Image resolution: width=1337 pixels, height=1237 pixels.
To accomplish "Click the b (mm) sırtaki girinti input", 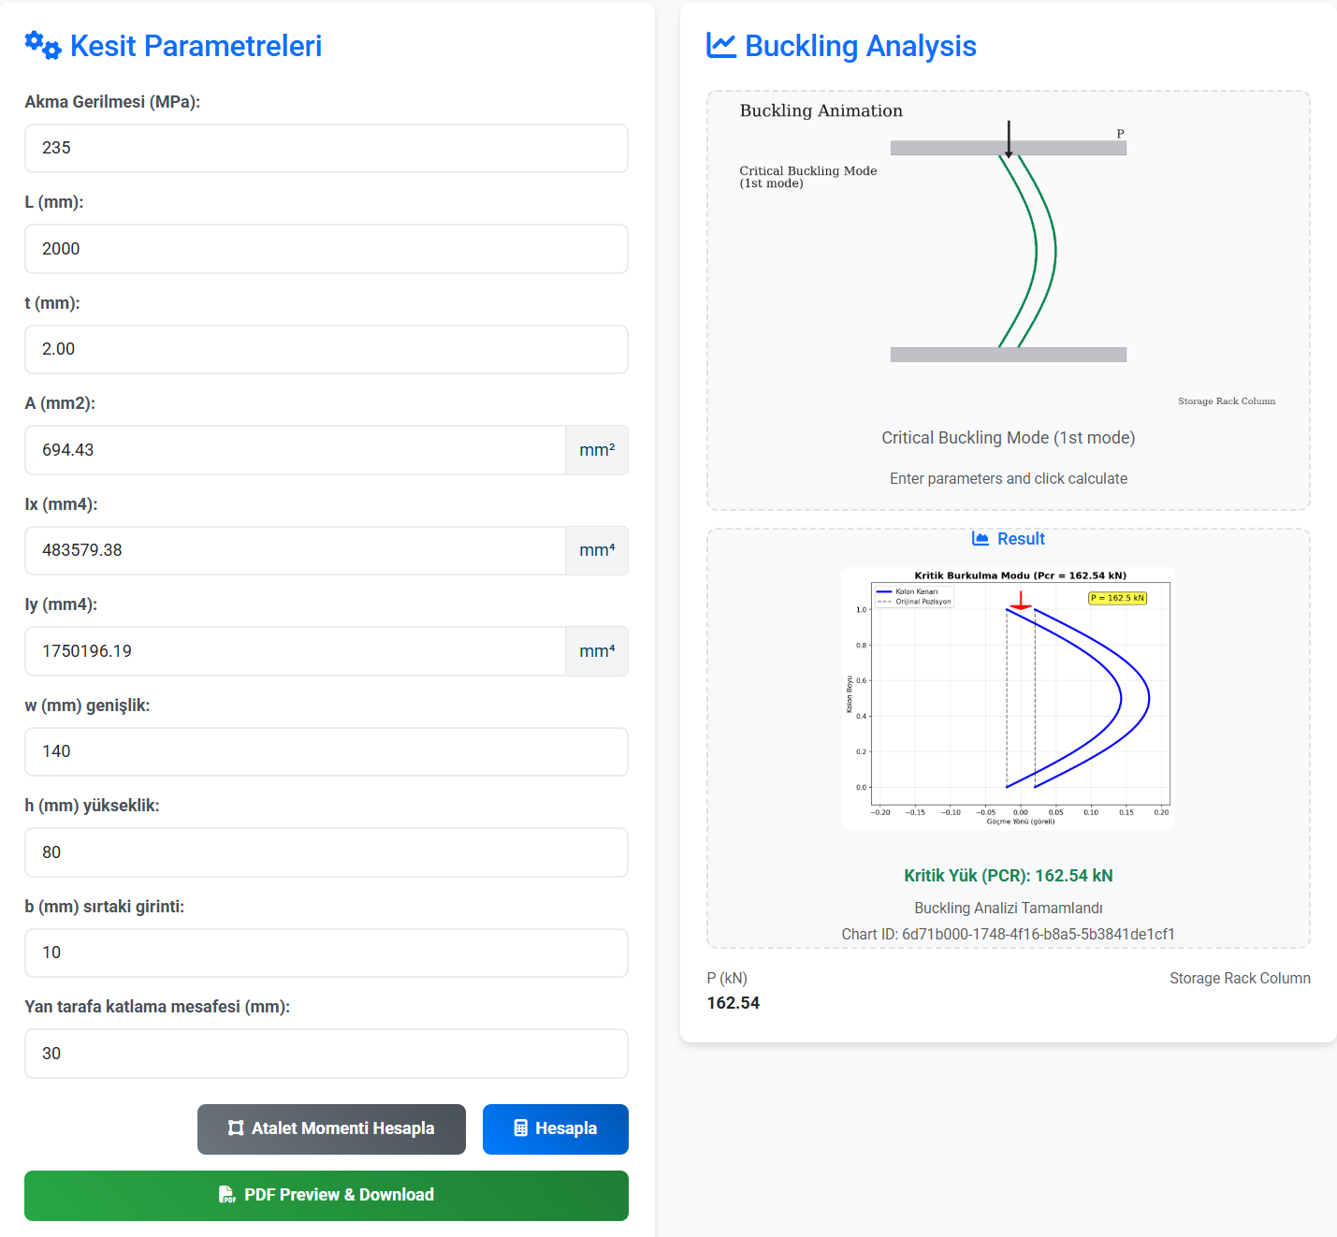I will tap(326, 953).
